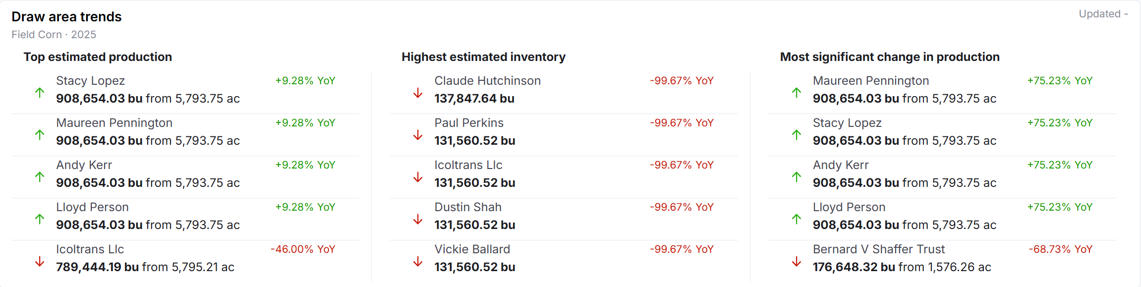Click the Highest estimated inventory heading
1141x287 pixels.
point(483,57)
